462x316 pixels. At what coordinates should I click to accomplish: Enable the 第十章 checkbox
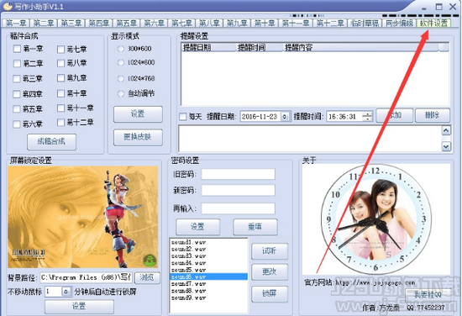pos(60,93)
